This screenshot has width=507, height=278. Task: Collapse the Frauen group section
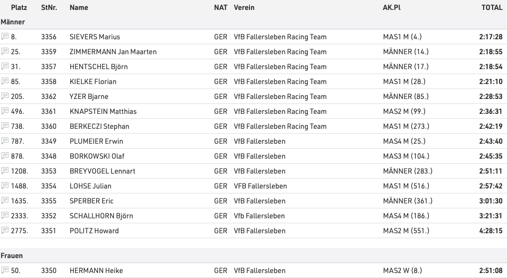pos(12,256)
